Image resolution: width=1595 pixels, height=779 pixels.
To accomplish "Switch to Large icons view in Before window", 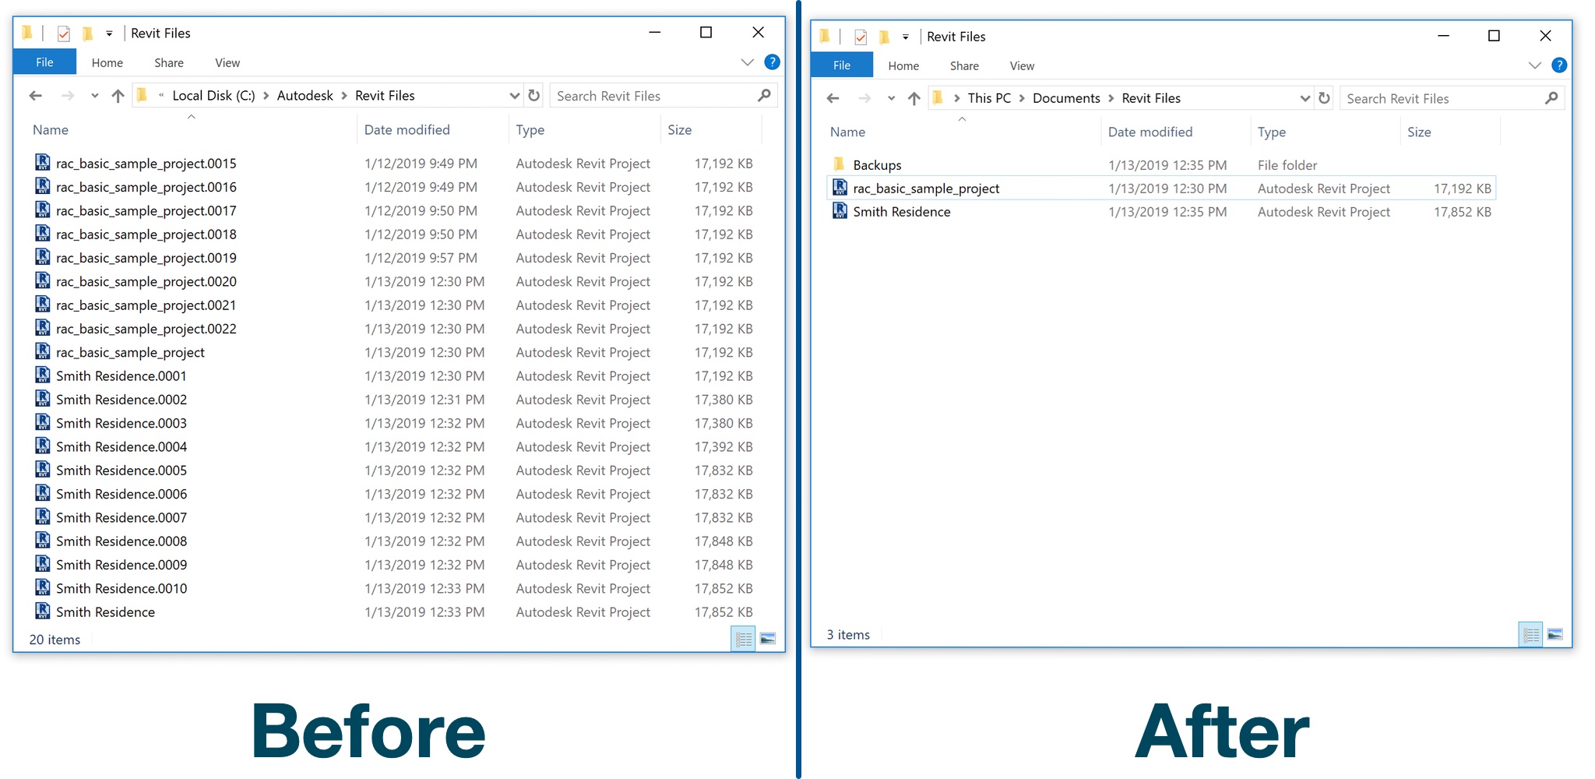I will coord(767,639).
